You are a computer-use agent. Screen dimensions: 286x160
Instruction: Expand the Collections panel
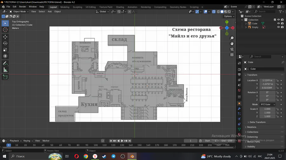[252, 132]
